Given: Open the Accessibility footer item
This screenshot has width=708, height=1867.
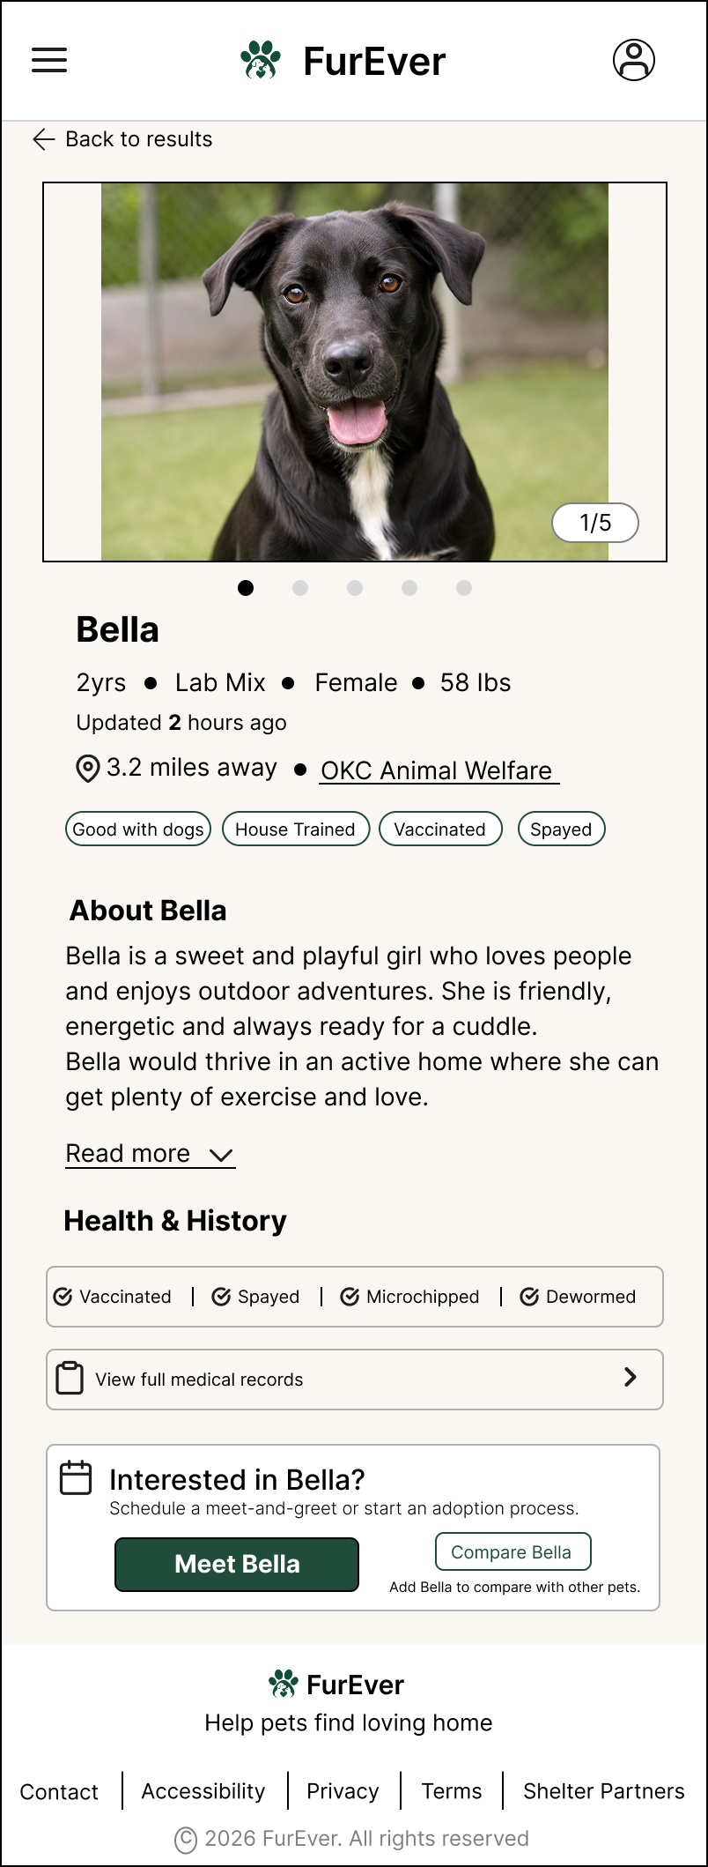Looking at the screenshot, I should 203,1791.
